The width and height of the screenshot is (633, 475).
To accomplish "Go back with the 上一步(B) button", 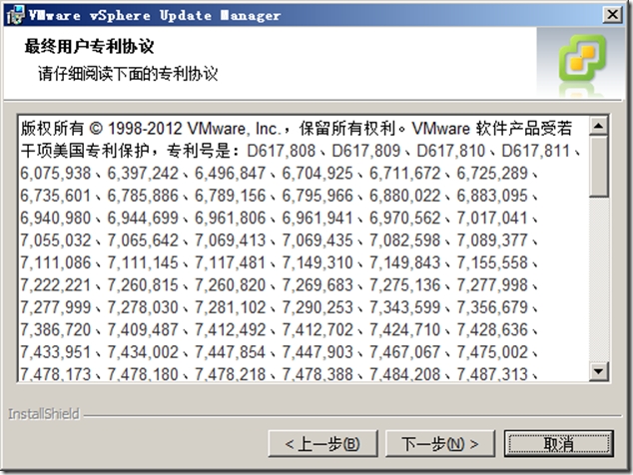I will click(x=322, y=443).
